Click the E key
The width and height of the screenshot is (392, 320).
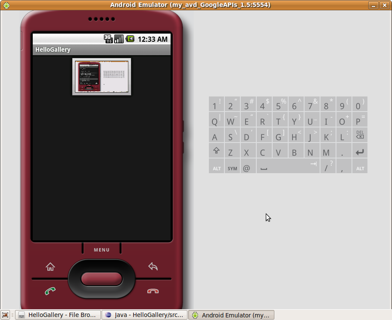248,119
